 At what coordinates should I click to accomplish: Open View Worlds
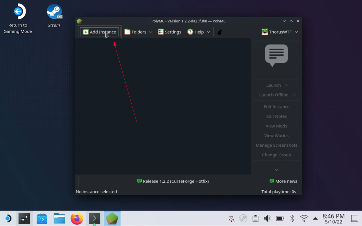(276, 136)
